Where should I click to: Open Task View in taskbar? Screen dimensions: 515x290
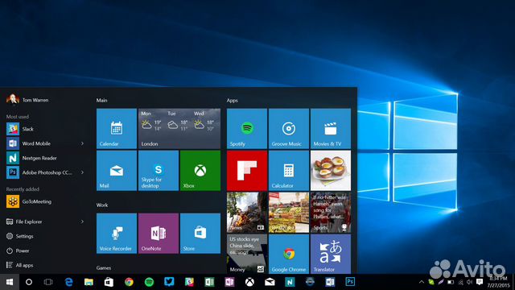point(48,282)
